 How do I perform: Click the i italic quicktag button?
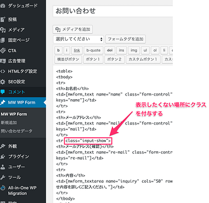pyautogui.click(x=67, y=50)
